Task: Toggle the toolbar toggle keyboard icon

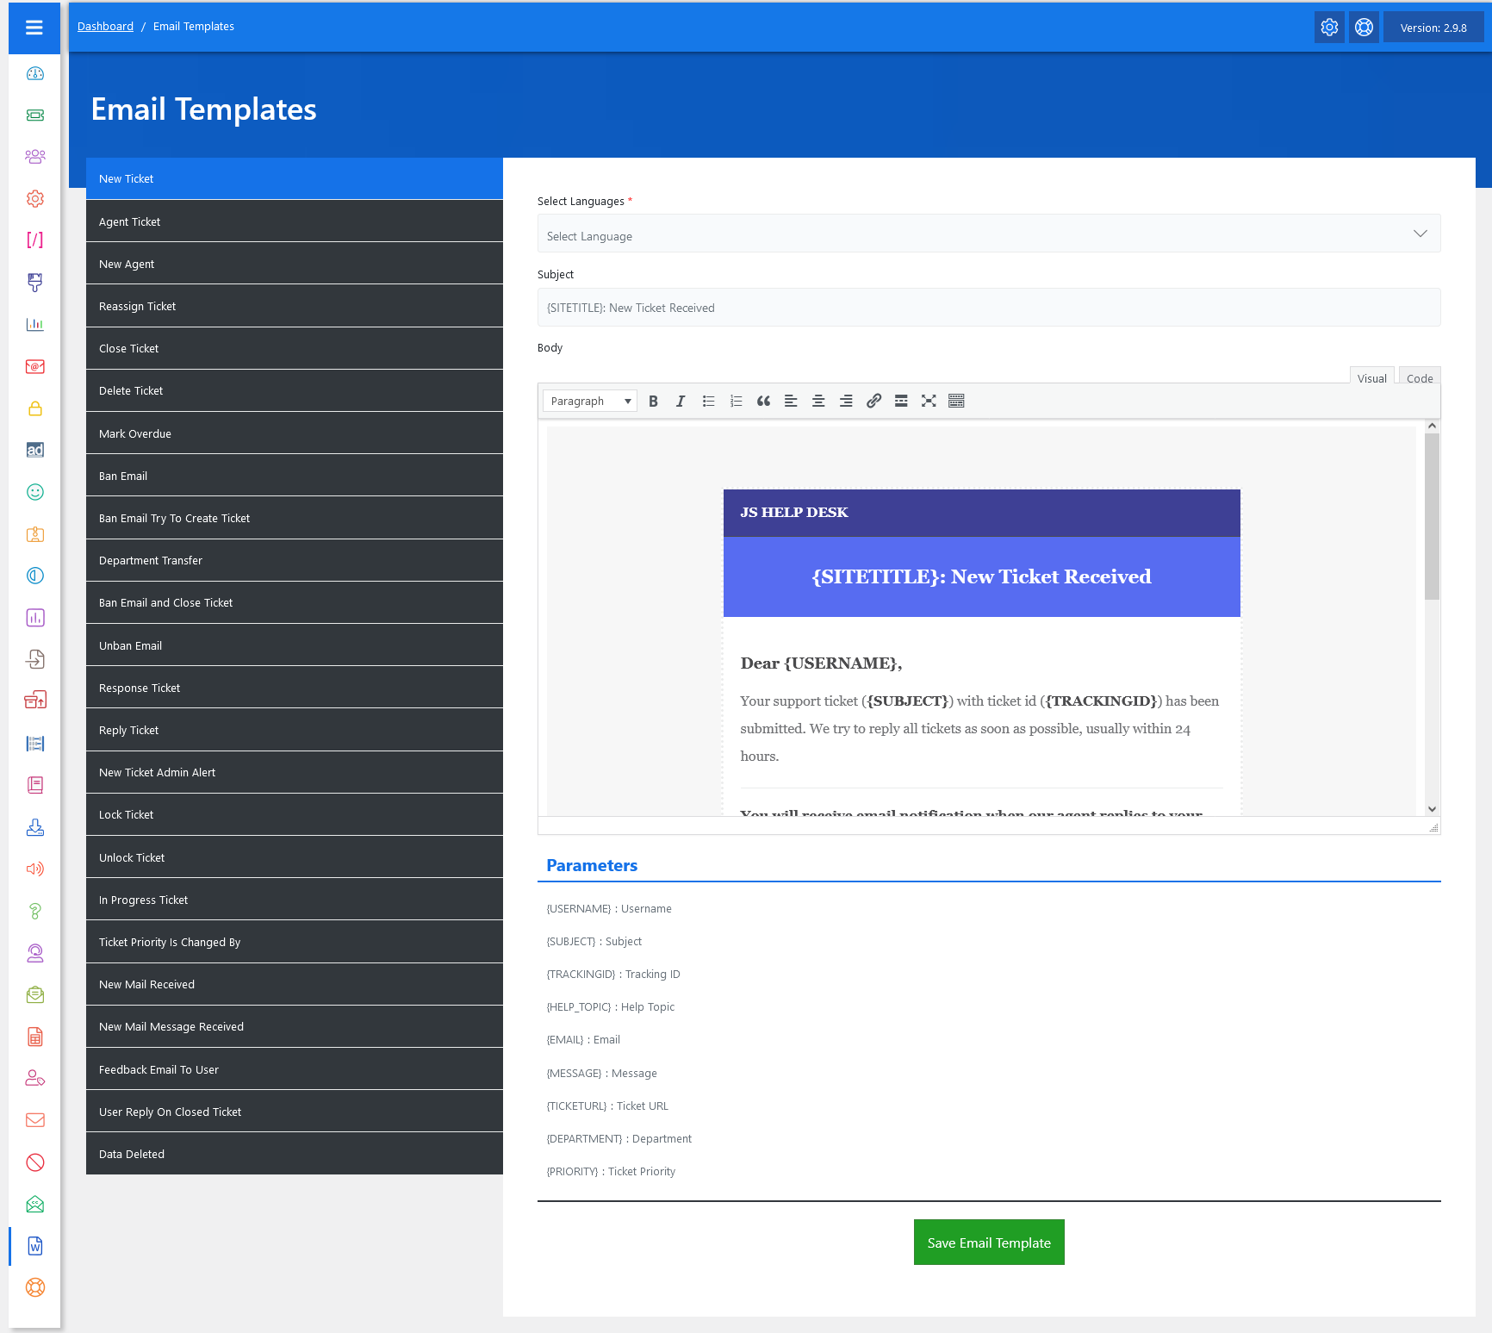Action: 956,401
